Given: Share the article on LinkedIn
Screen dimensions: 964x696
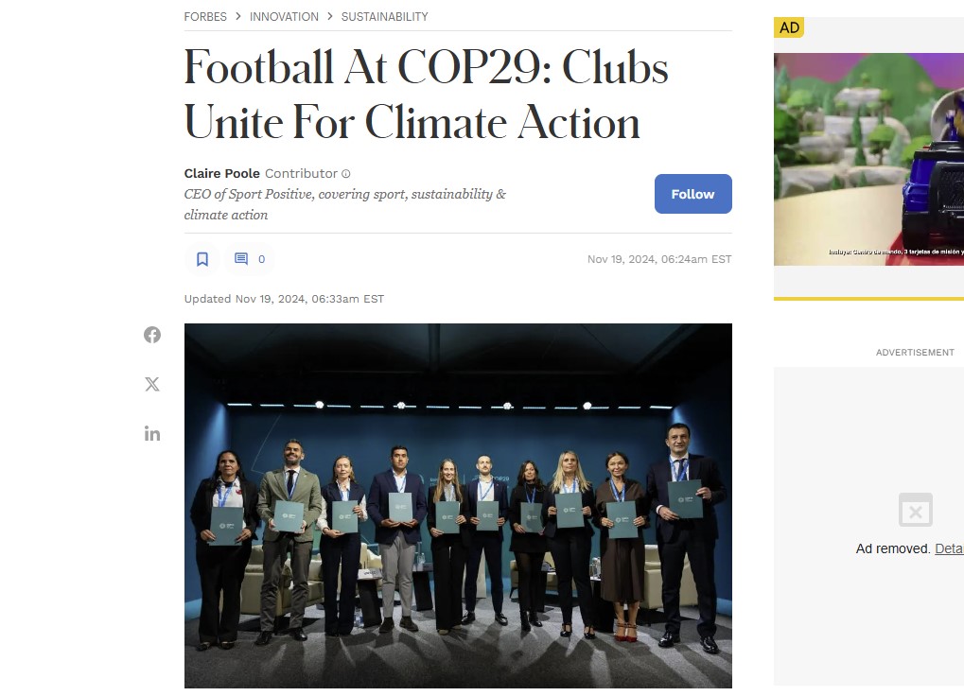Looking at the screenshot, I should 152,434.
